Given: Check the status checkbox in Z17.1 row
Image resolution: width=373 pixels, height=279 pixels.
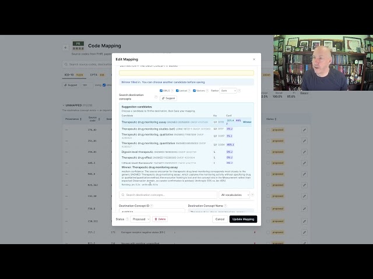Looking at the screenshot, I should pyautogui.click(x=268, y=233).
